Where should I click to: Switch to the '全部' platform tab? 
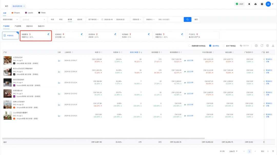tap(5, 13)
